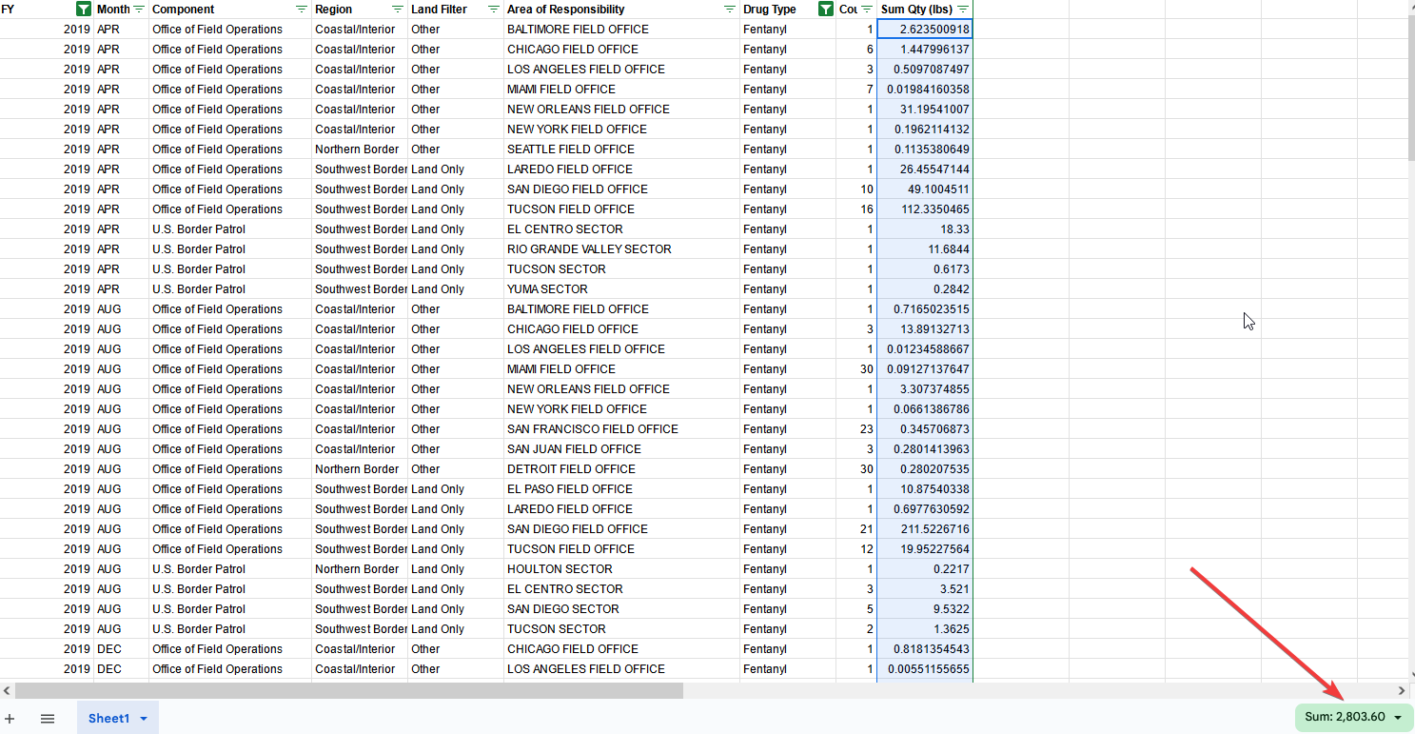The width and height of the screenshot is (1415, 734).
Task: Open the Month column filter icon
Action: point(140,9)
